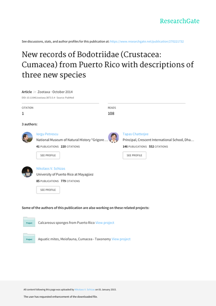The height and width of the screenshot is (306, 216).
Task: View project for Aquatic mites, Meiofauna, Cumacea
Action: click(x=121, y=239)
